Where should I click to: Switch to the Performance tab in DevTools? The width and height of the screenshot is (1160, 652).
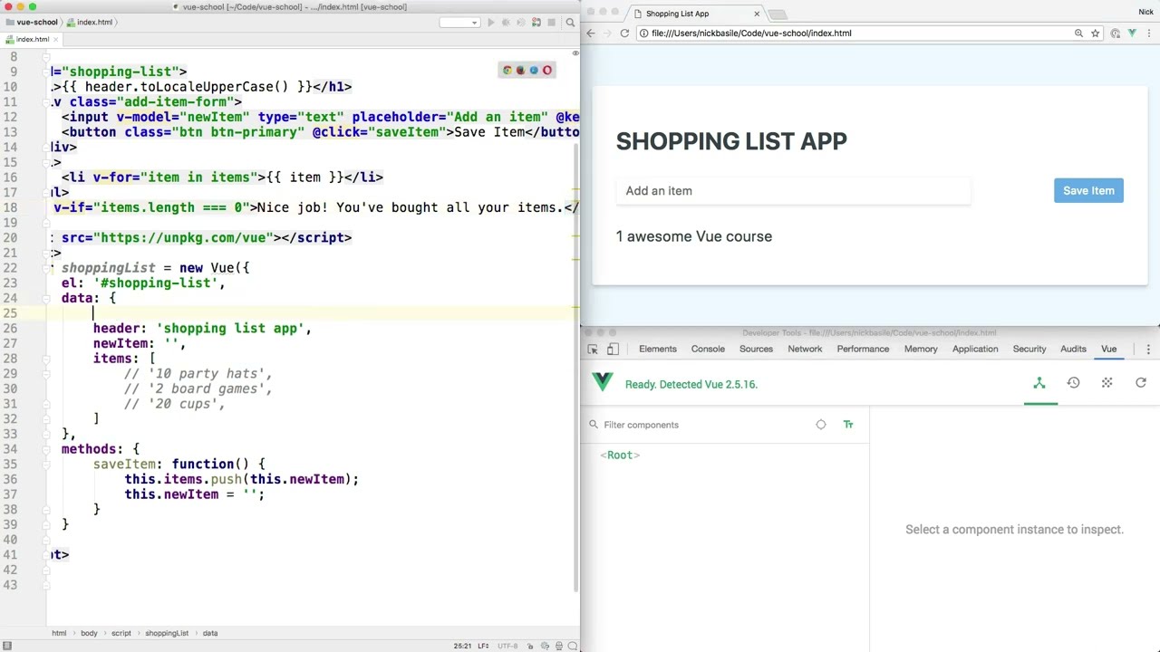[863, 349]
